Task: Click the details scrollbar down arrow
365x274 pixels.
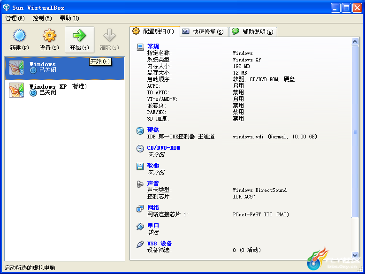Action: (355, 255)
